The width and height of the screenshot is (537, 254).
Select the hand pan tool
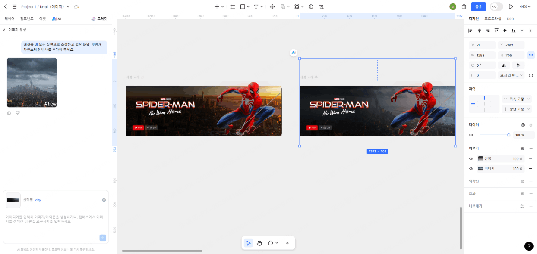point(259,243)
